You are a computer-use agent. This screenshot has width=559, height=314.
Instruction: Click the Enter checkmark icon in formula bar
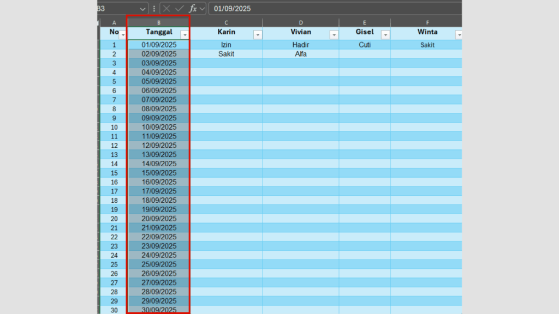180,9
